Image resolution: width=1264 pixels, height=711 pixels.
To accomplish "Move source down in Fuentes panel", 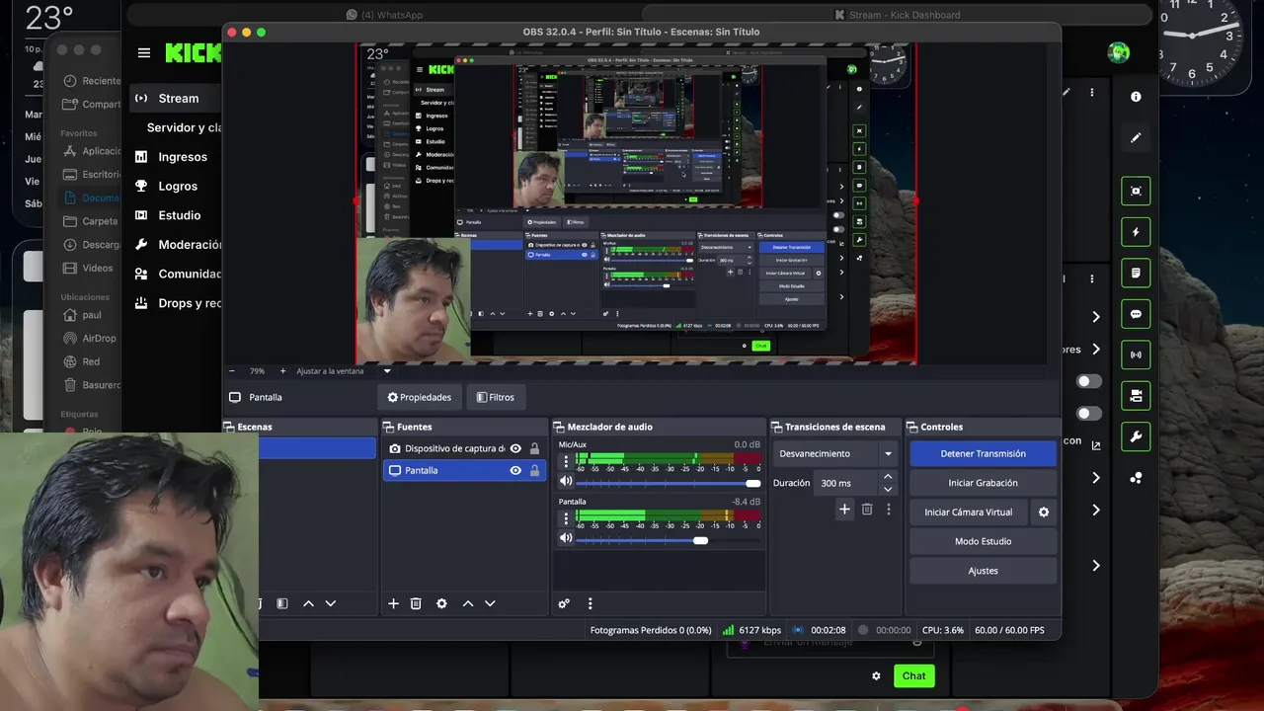I will (x=490, y=603).
